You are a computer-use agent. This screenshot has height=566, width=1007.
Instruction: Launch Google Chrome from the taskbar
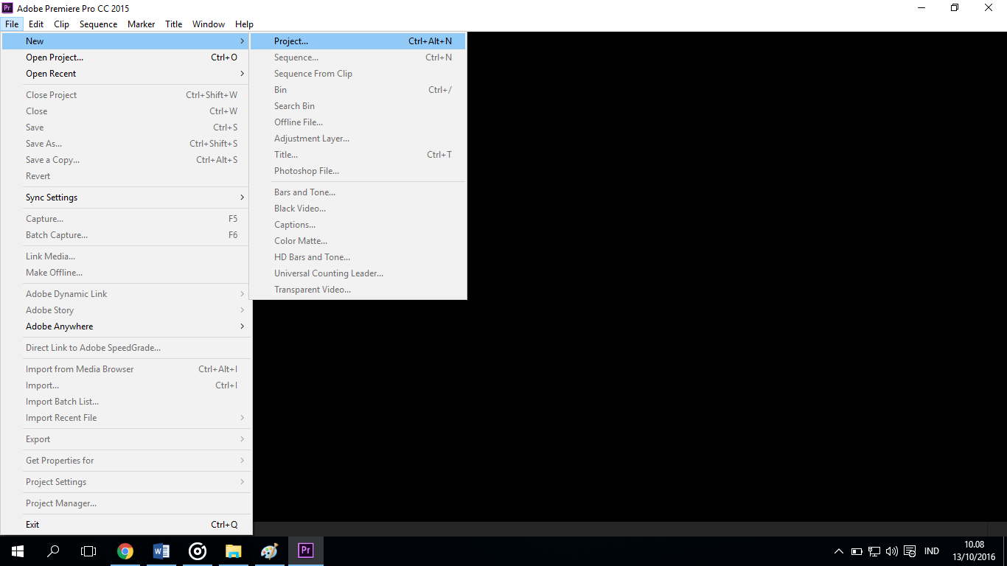click(125, 551)
